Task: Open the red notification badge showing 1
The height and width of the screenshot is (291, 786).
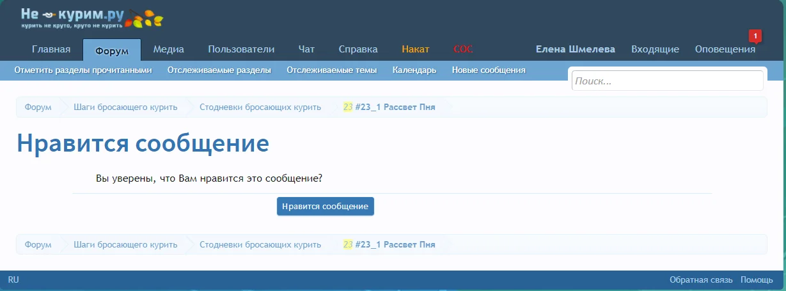Action: [x=755, y=36]
